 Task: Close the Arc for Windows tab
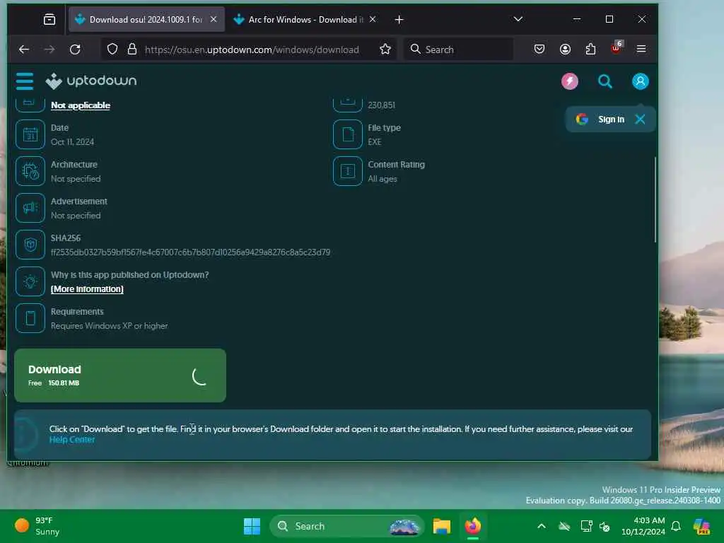click(373, 19)
